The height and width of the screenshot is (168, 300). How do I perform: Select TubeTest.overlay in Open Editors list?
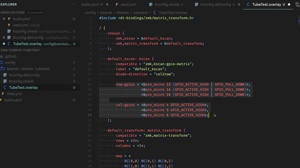point(40,44)
